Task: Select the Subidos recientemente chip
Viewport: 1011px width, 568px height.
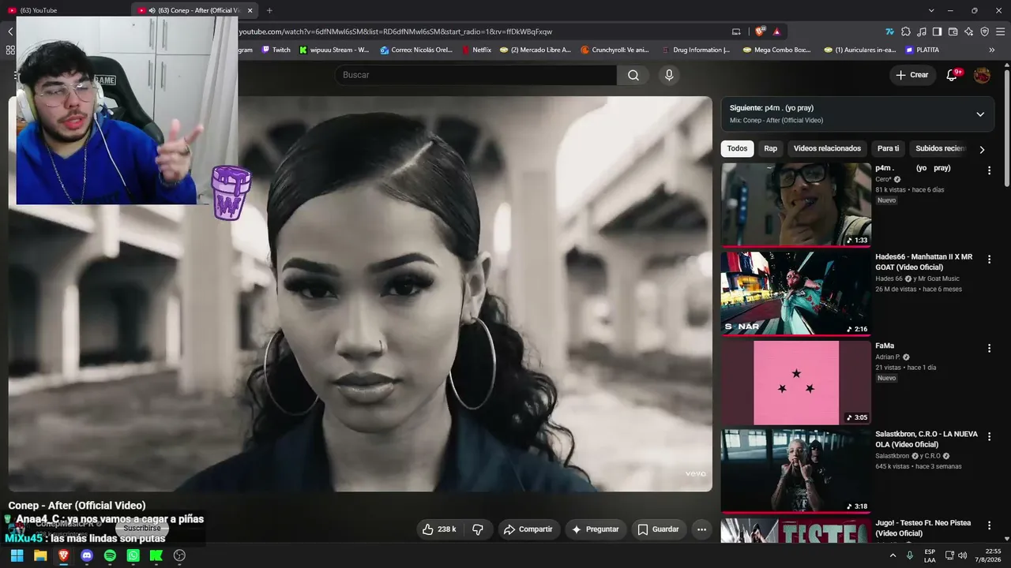Action: pyautogui.click(x=940, y=148)
